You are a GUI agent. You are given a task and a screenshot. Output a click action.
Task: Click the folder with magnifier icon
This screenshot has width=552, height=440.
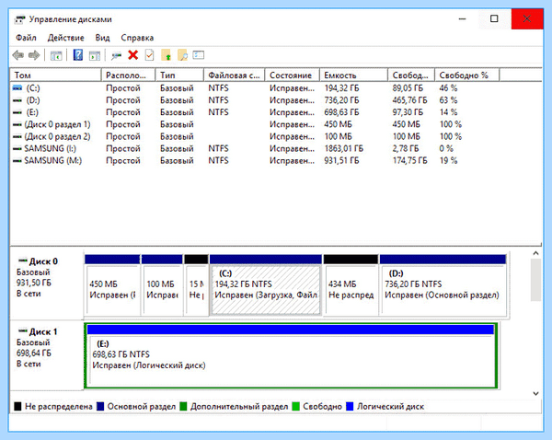coord(182,55)
